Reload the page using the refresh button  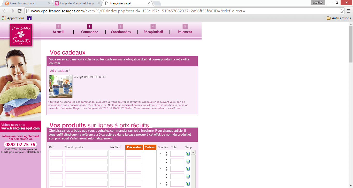point(19,11)
